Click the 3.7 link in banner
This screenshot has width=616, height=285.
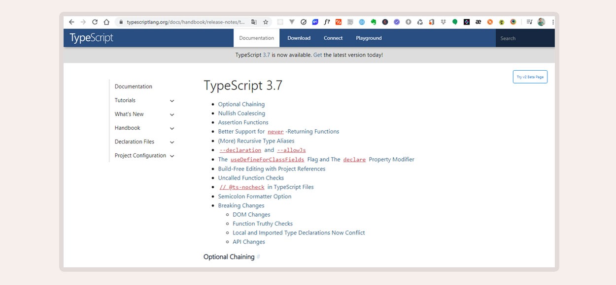point(267,55)
